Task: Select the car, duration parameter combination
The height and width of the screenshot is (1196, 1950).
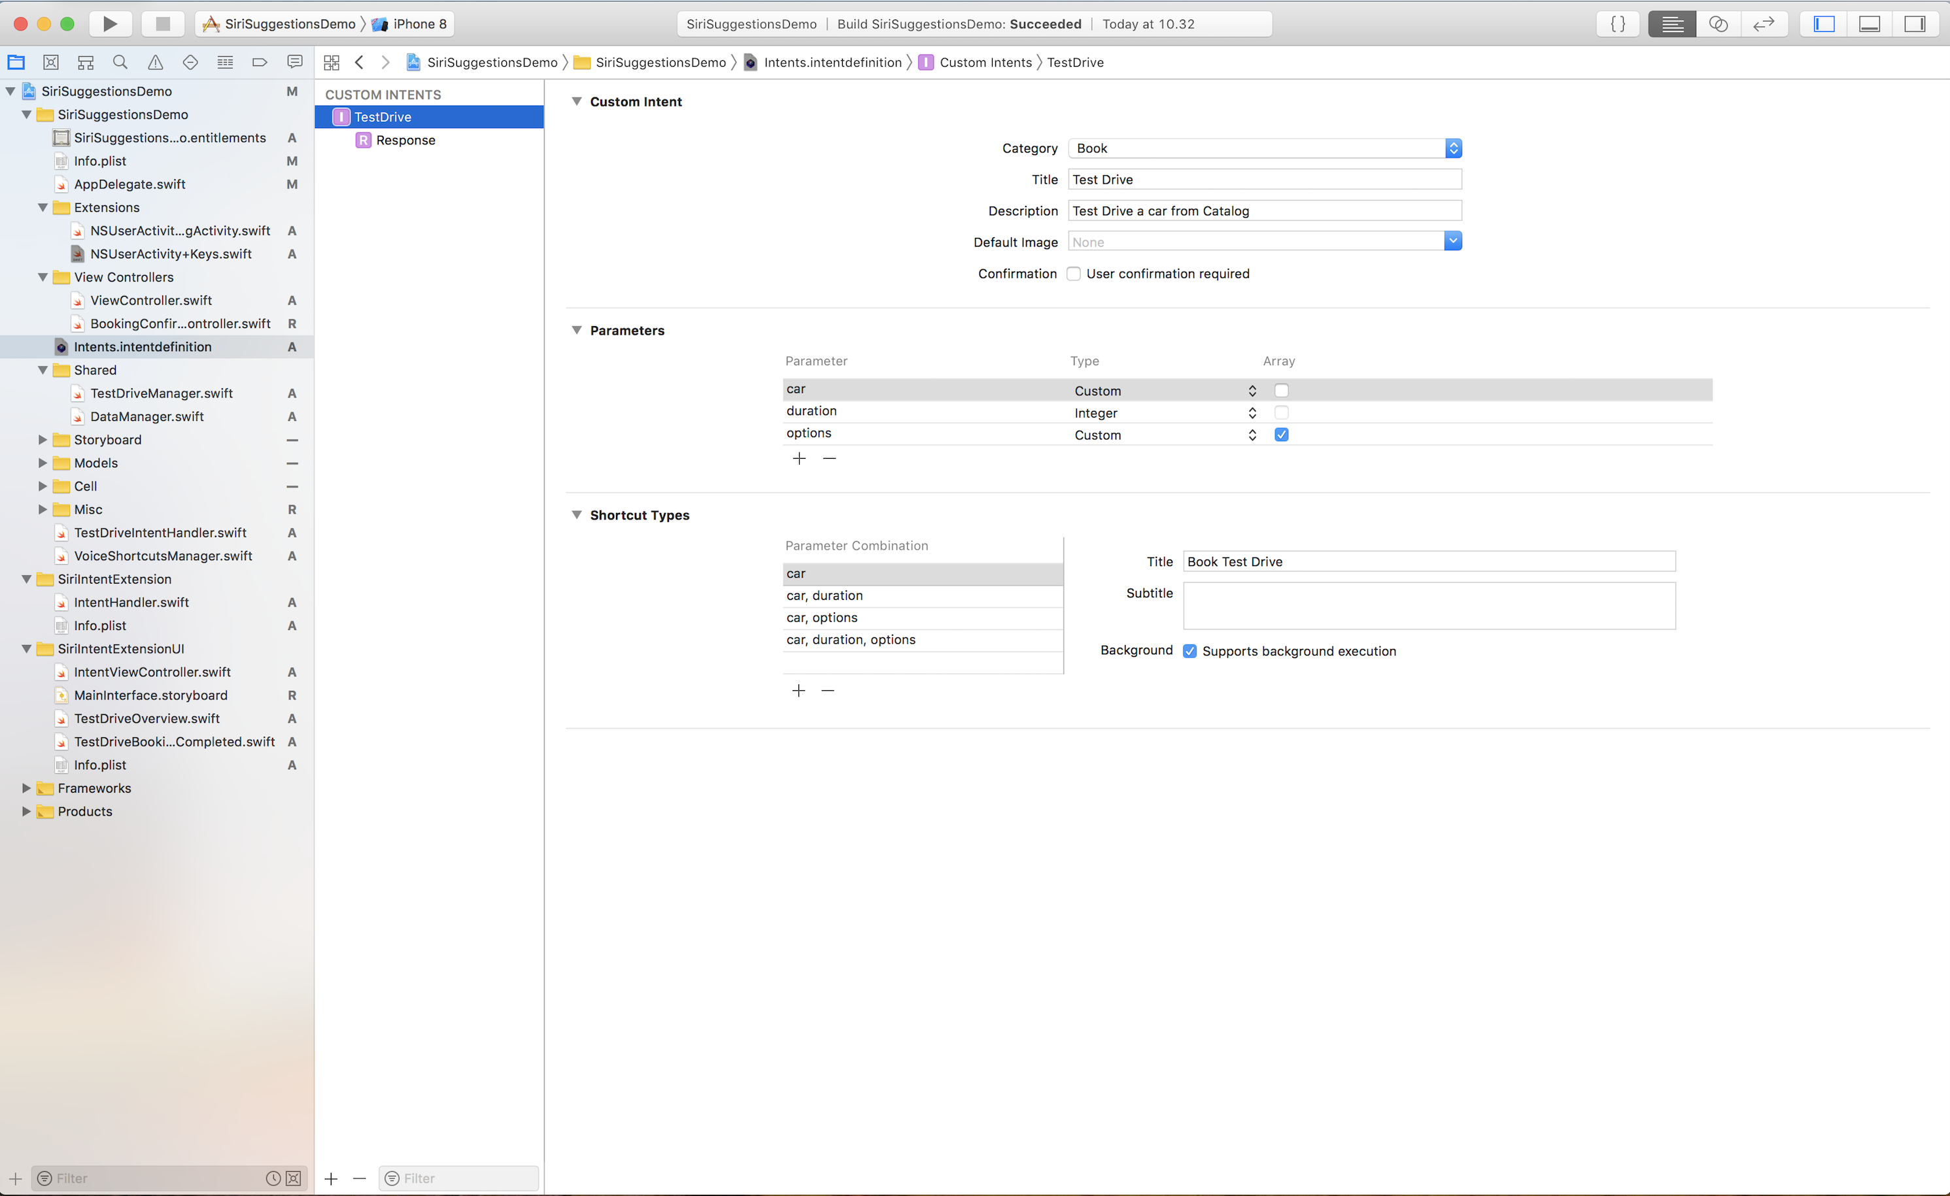Action: (825, 595)
